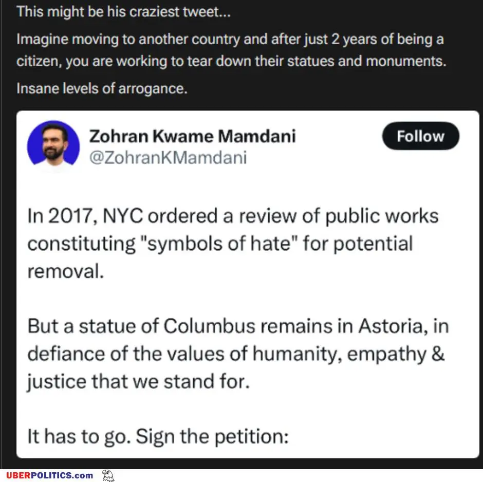Click "This might be his craziest tweet..." line
This screenshot has width=483, height=482.
[x=123, y=12]
